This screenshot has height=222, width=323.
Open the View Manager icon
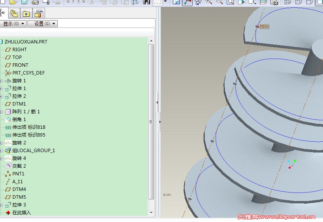(274, 2)
